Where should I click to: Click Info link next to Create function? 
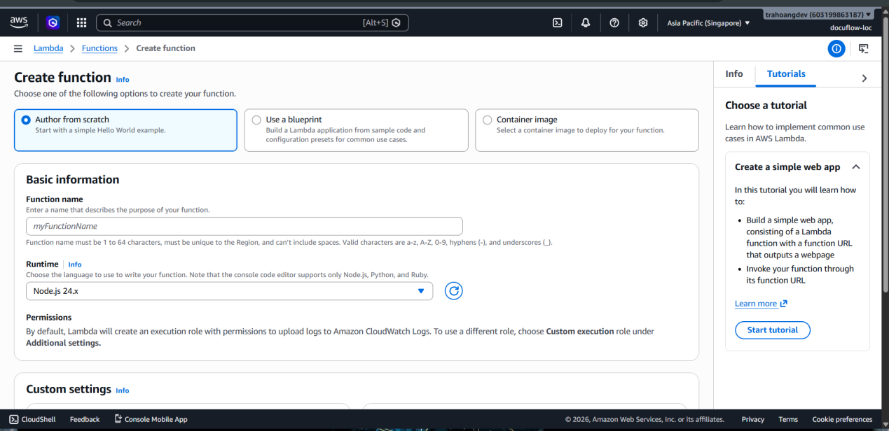123,80
